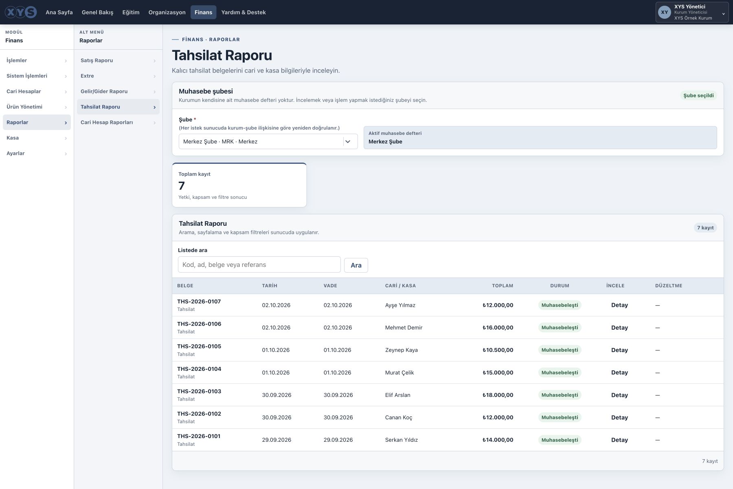Open the XYS Yönetici account dropdown arrow
This screenshot has height=489, width=733.
coord(724,13)
